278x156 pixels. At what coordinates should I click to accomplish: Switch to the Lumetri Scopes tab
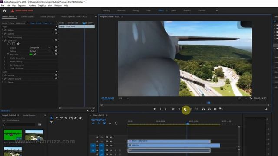[27, 16]
